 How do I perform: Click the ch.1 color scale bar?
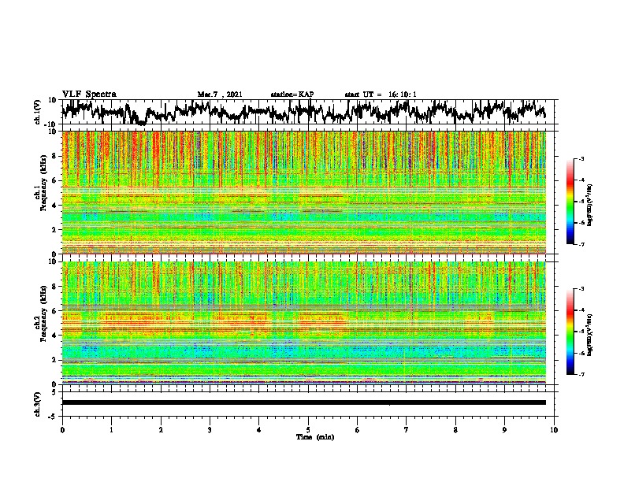click(570, 202)
